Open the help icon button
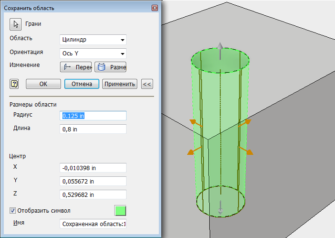Viewport: 335px width, 238px height. pyautogui.click(x=14, y=84)
